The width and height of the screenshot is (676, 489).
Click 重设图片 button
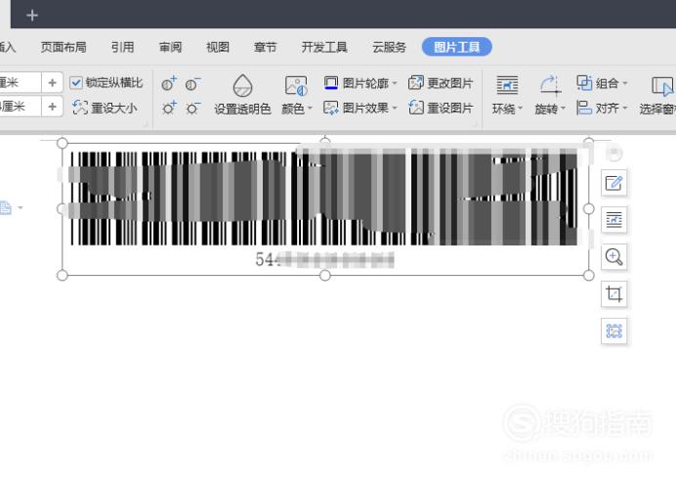(441, 108)
